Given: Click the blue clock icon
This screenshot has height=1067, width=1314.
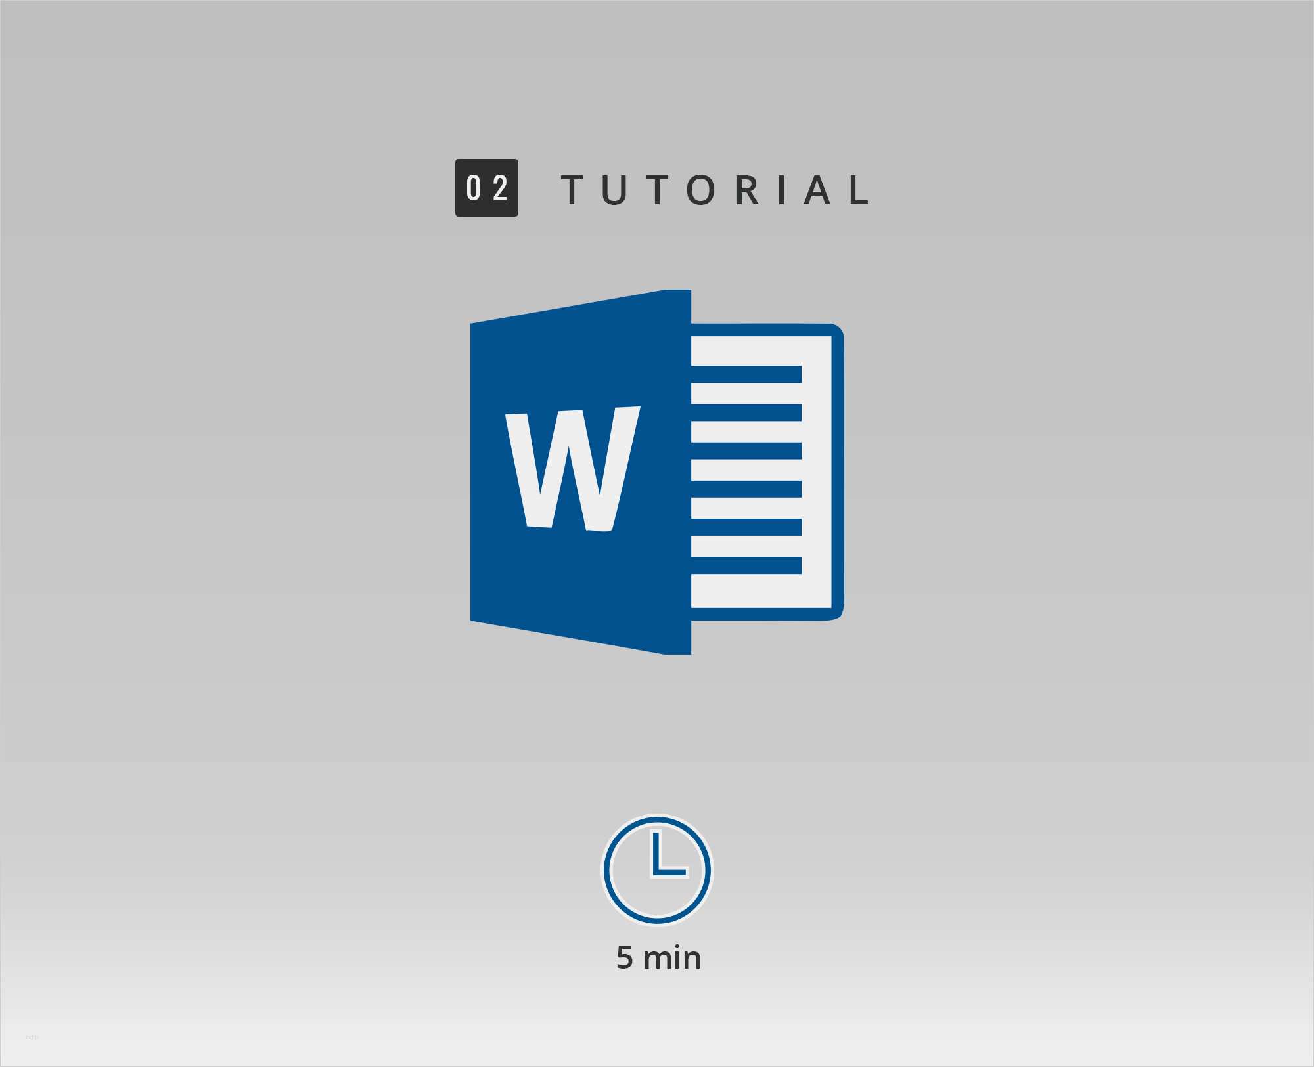Looking at the screenshot, I should point(657,870).
